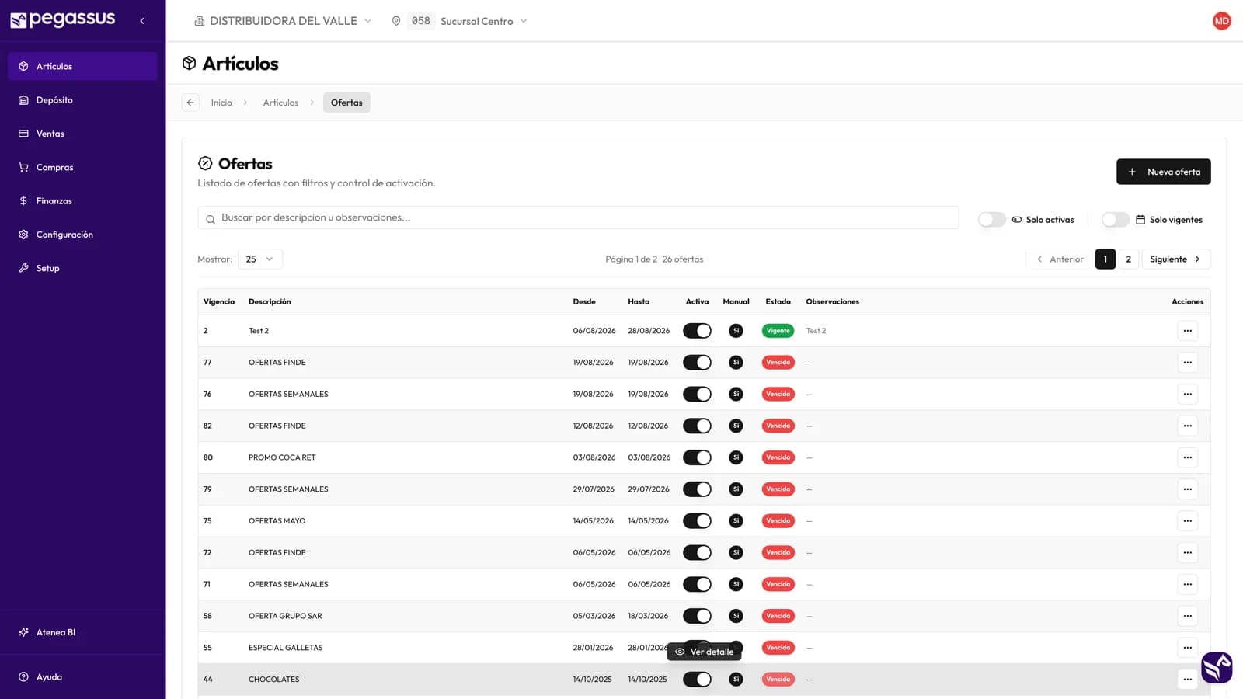Open actions menu for offer 72 OFERTAS FINDE
The width and height of the screenshot is (1243, 699).
click(x=1187, y=553)
